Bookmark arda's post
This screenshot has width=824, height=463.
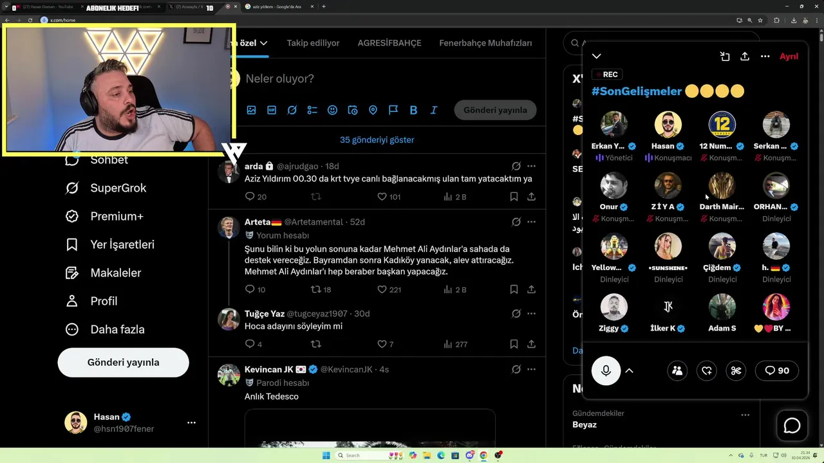514,197
